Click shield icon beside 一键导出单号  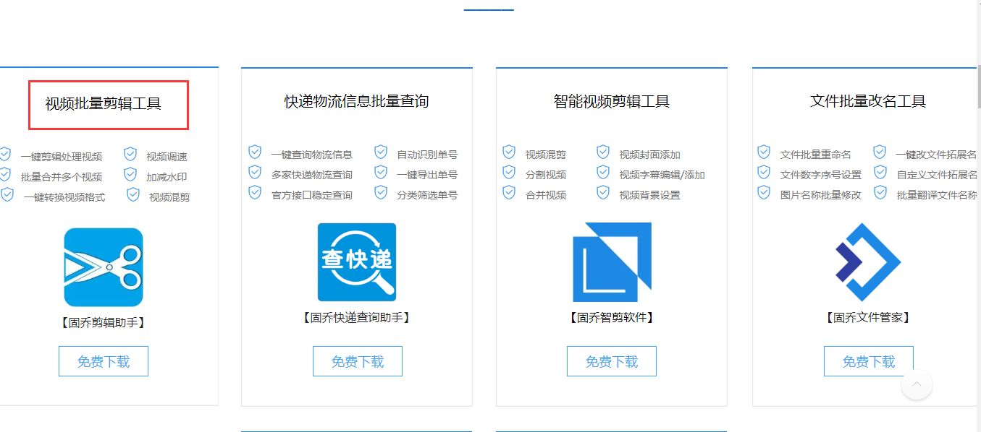coord(381,172)
